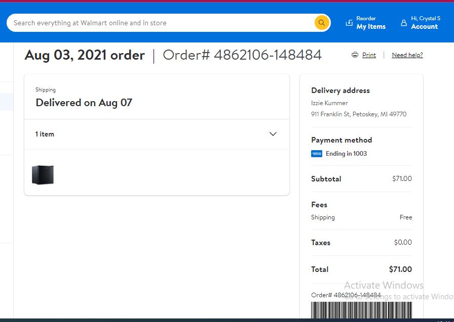This screenshot has height=322, width=454.
Task: Open the Account menu text
Action: pos(425,27)
